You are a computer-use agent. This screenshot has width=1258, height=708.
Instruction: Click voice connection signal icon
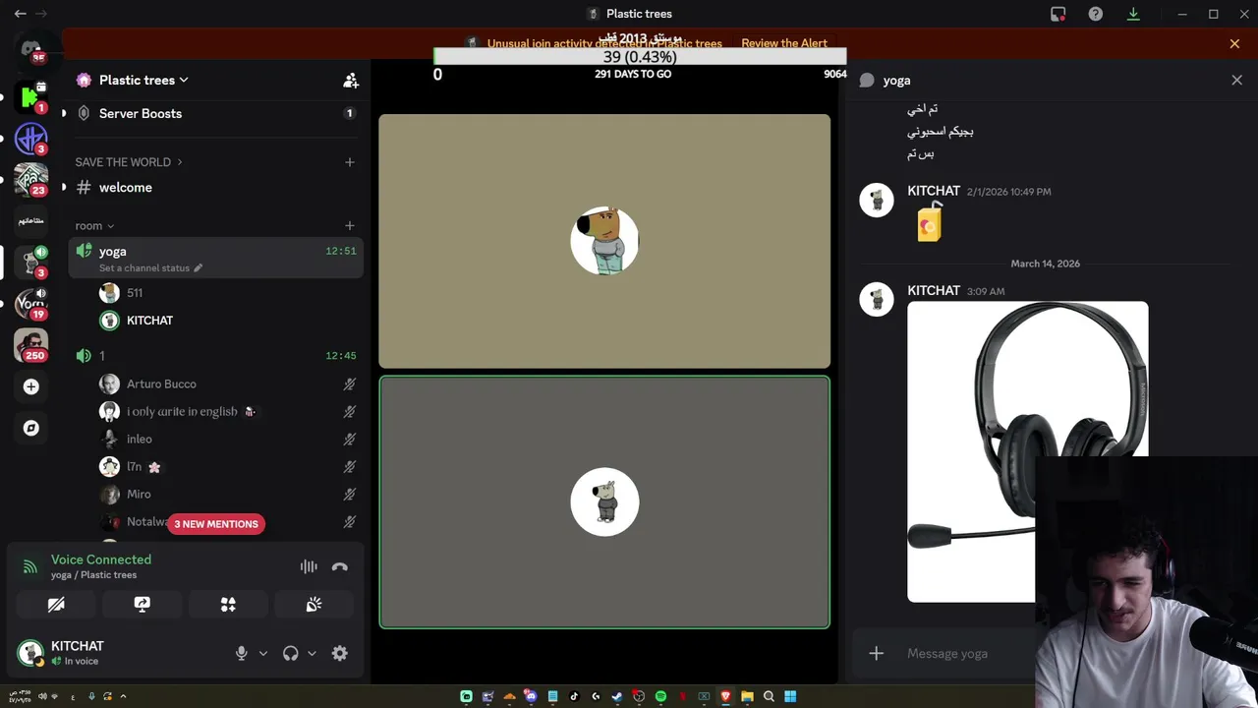pos(30,566)
